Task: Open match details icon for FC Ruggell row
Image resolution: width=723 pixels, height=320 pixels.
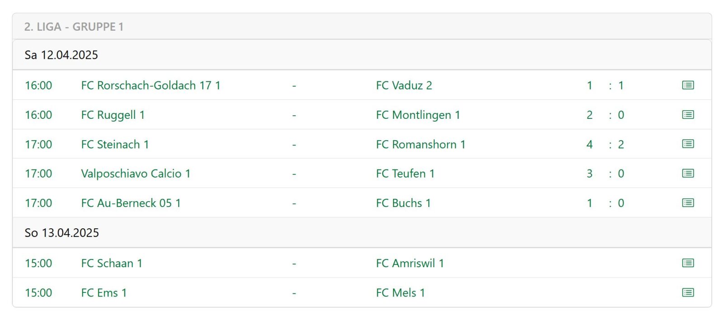Action: 688,115
